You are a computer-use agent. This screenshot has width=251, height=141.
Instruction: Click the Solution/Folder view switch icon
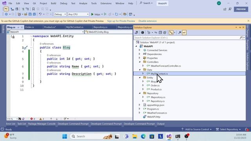tap(136, 33)
